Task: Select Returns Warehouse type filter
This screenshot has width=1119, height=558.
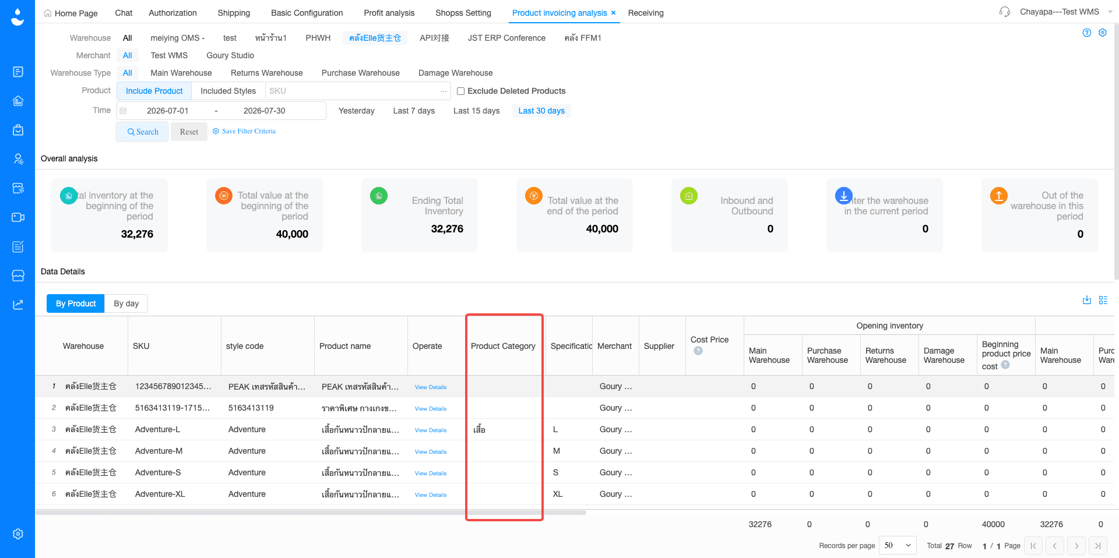Action: (x=267, y=73)
